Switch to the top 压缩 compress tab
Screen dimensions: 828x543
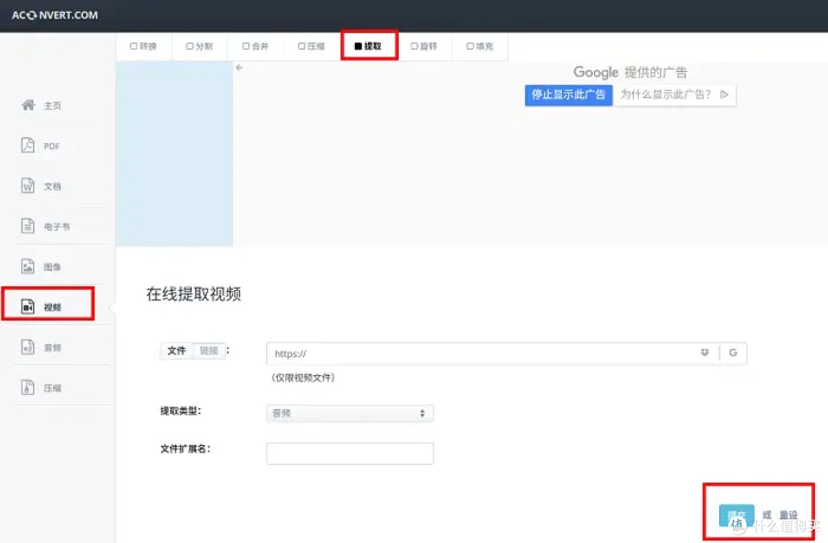(311, 47)
